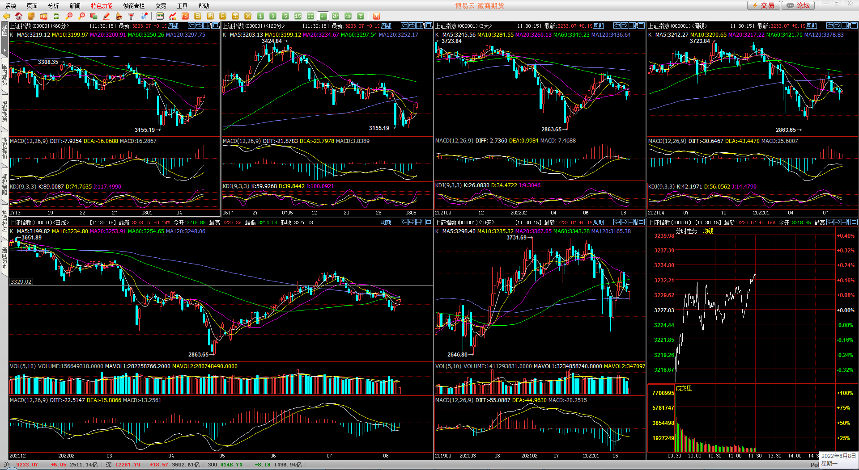Go to the home page icon

pos(19,16)
